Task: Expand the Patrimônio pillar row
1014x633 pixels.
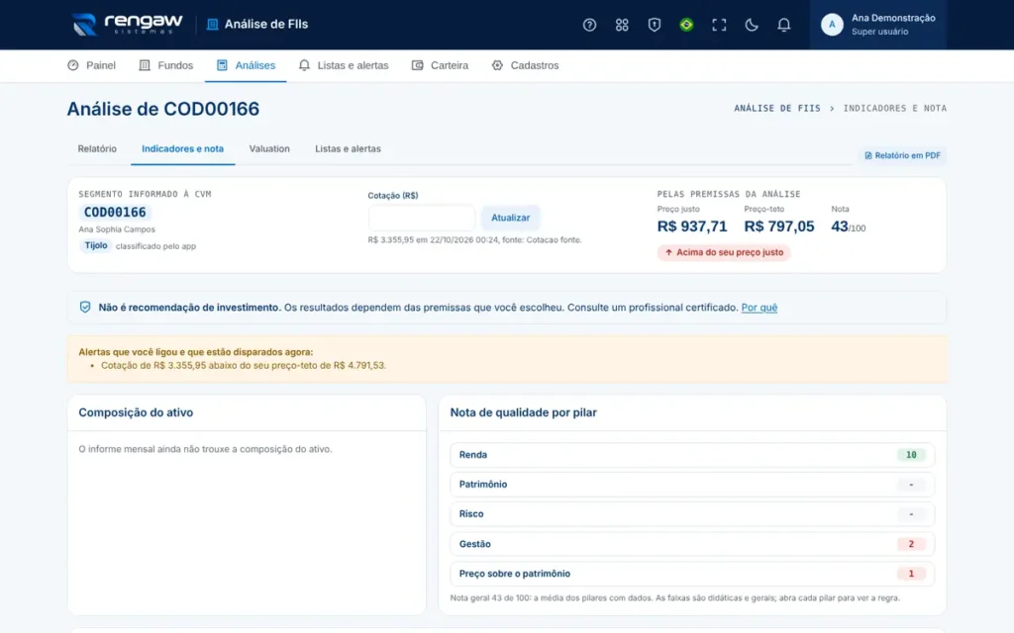Action: (692, 485)
